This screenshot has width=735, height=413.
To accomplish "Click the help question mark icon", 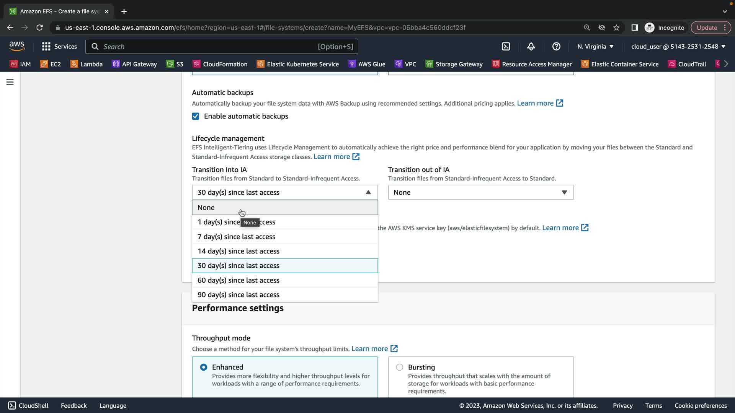I will click(x=556, y=47).
